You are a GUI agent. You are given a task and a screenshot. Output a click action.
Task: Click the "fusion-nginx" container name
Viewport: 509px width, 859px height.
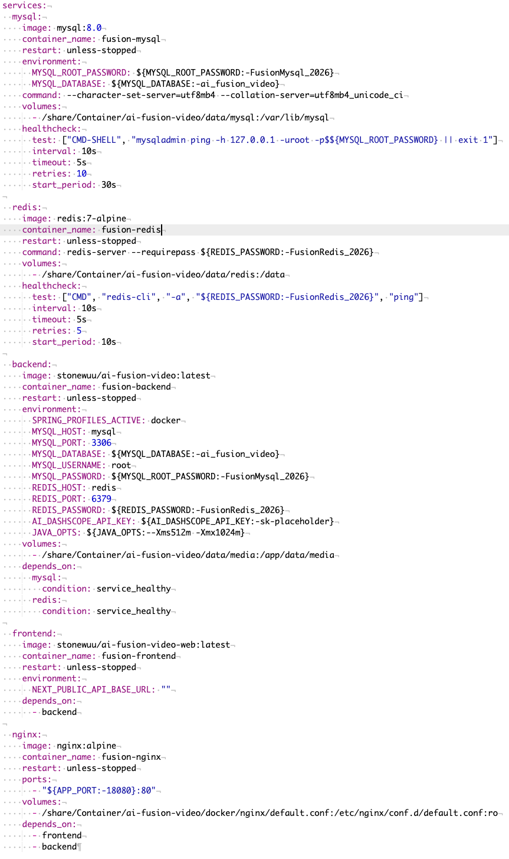tap(131, 757)
